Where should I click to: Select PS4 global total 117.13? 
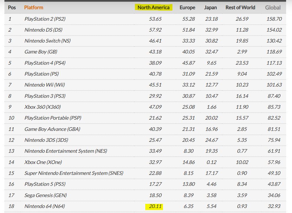(274, 63)
